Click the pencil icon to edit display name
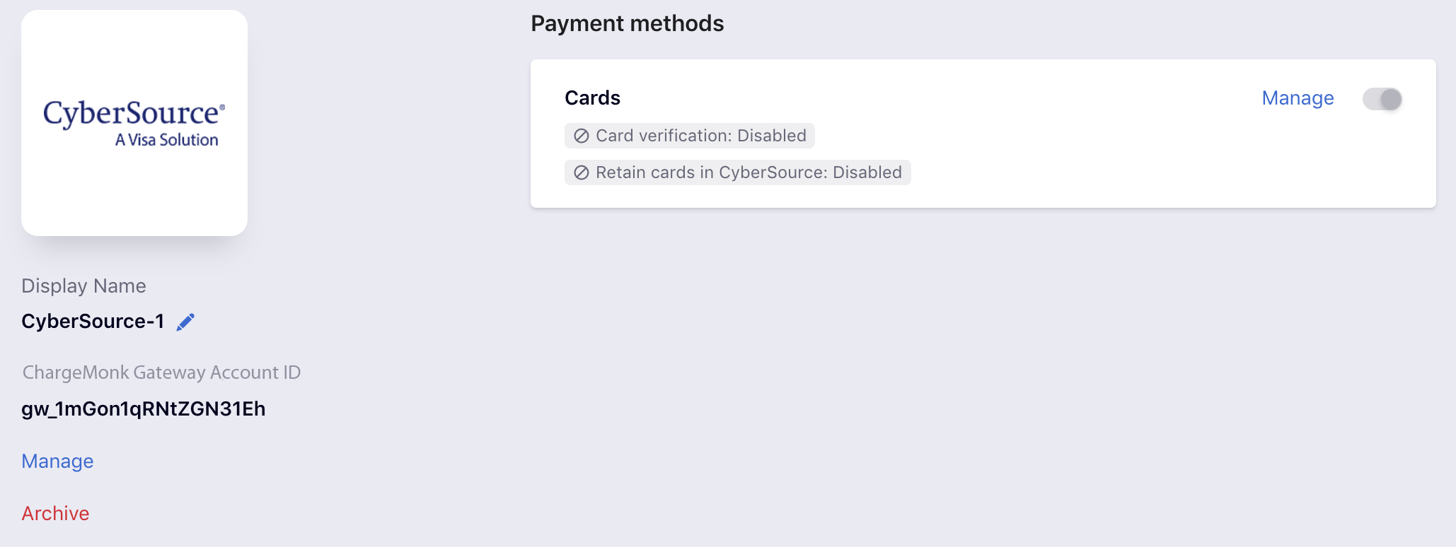 (185, 322)
